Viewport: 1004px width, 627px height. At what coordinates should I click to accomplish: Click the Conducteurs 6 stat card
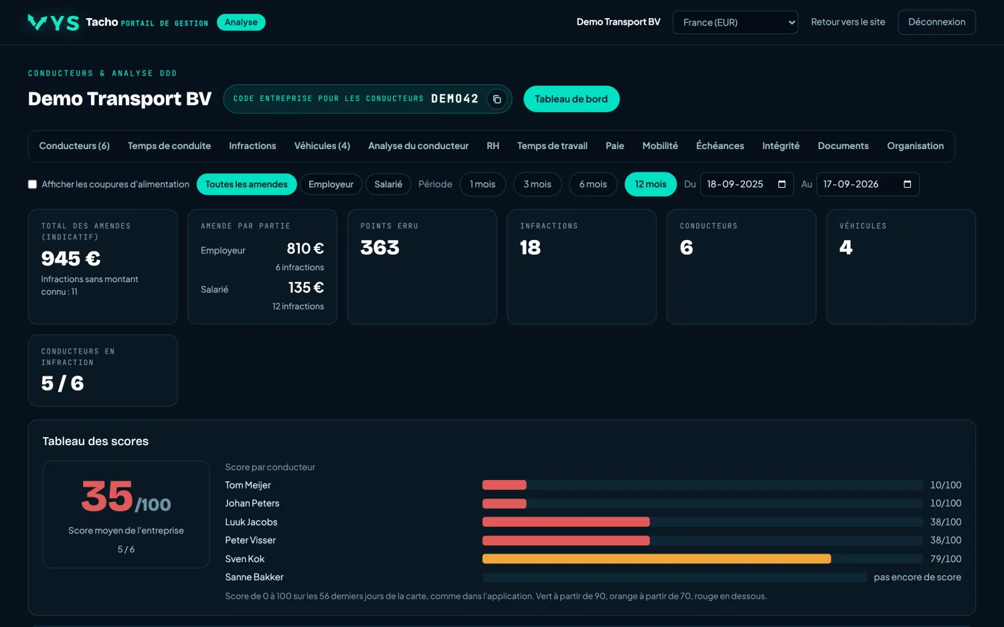click(x=742, y=267)
